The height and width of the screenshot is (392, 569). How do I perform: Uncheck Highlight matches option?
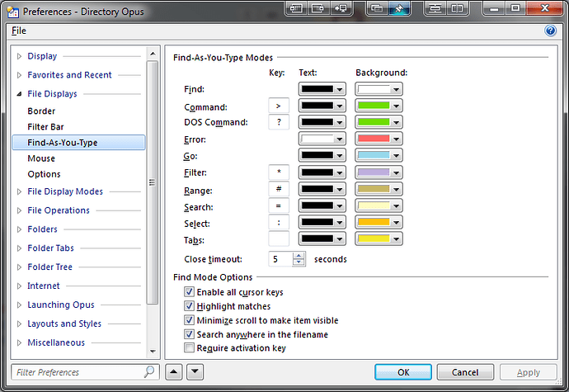tap(189, 306)
